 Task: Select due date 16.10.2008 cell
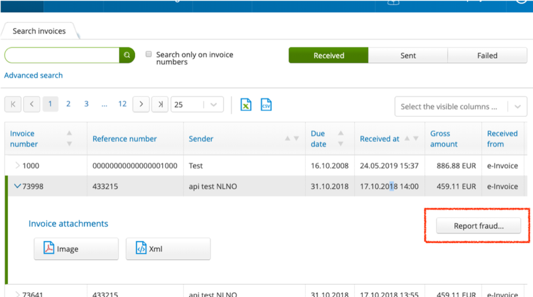point(329,165)
